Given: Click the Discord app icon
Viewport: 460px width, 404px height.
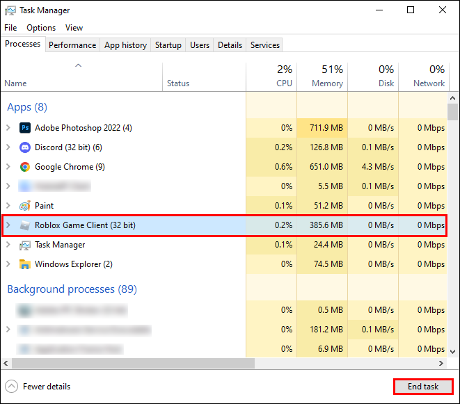Looking at the screenshot, I should [25, 147].
